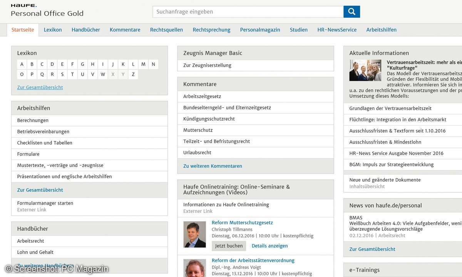Image resolution: width=462 pixels, height=277 pixels.
Task: Pick letter E in the Lexikon grid
Action: [x=62, y=64]
